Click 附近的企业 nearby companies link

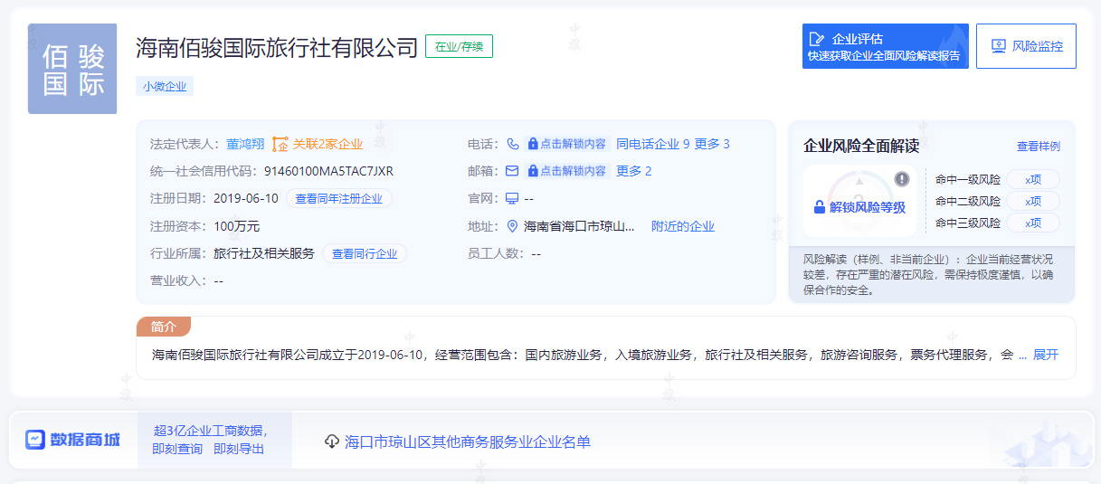[683, 226]
